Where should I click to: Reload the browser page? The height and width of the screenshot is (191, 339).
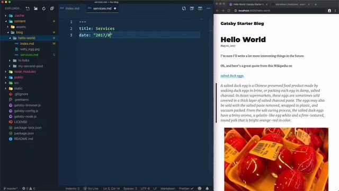pos(228,11)
